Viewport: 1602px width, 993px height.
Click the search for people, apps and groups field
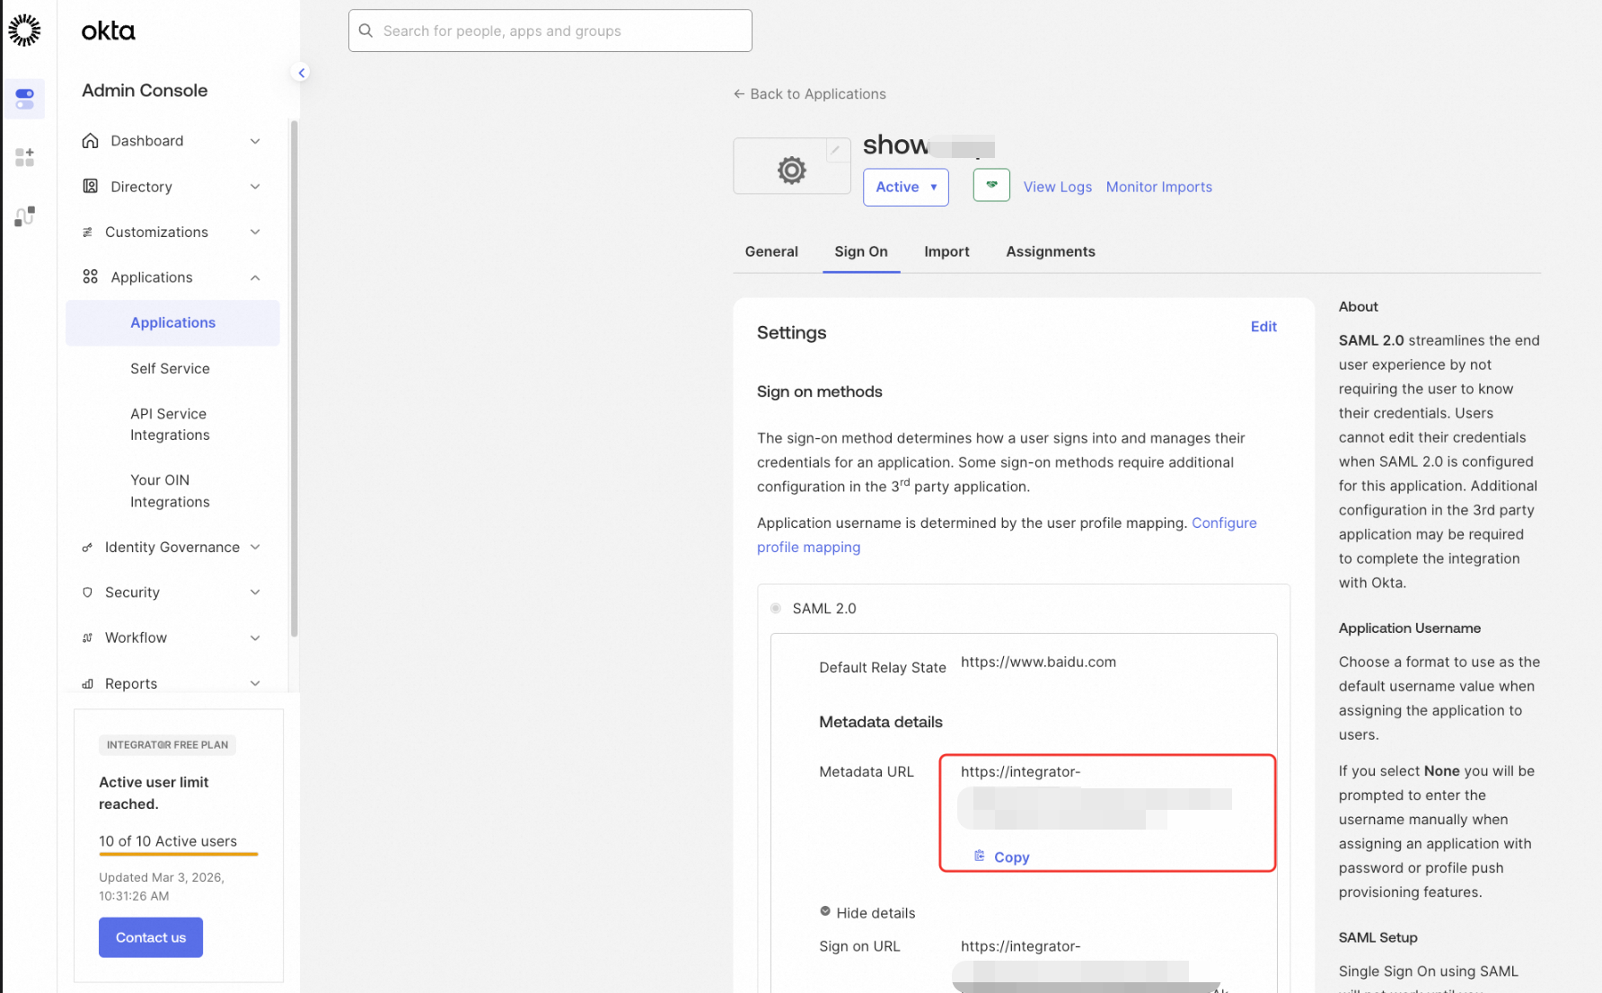[x=550, y=31]
